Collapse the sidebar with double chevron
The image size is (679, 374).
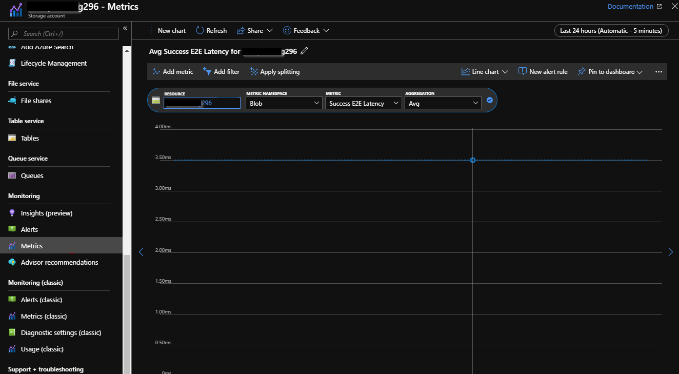click(x=125, y=28)
